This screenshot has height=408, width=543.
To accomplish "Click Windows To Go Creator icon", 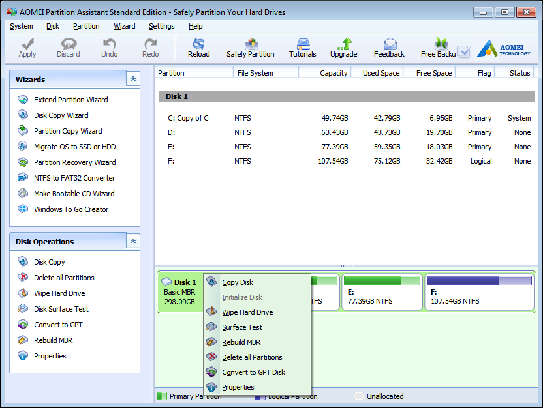I will coord(23,209).
